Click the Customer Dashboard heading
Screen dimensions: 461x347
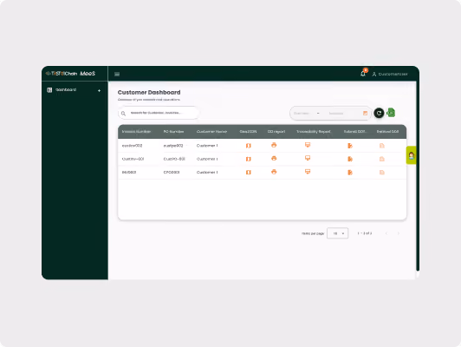pos(149,93)
